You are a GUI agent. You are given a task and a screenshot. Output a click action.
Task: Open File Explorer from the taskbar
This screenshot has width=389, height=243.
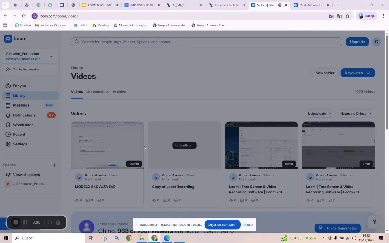[142, 238]
